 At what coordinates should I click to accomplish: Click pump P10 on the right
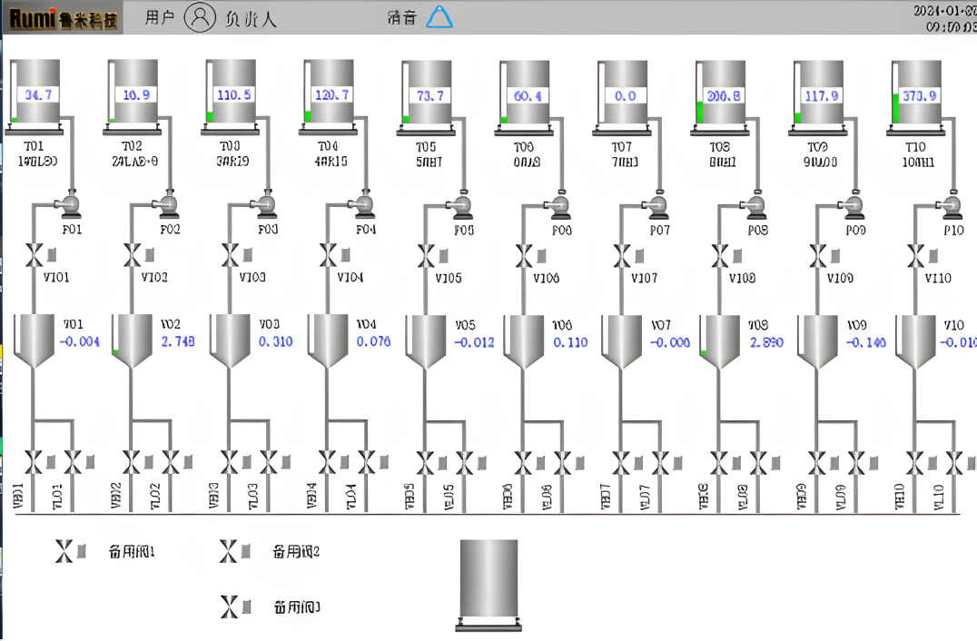[x=951, y=206]
